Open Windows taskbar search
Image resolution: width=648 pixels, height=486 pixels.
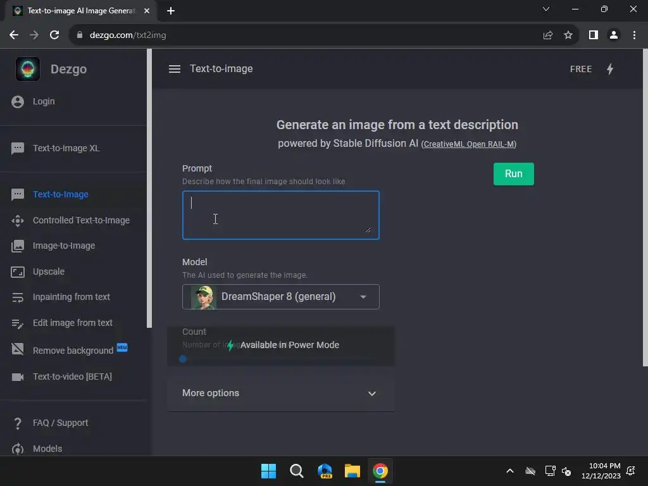tap(296, 471)
